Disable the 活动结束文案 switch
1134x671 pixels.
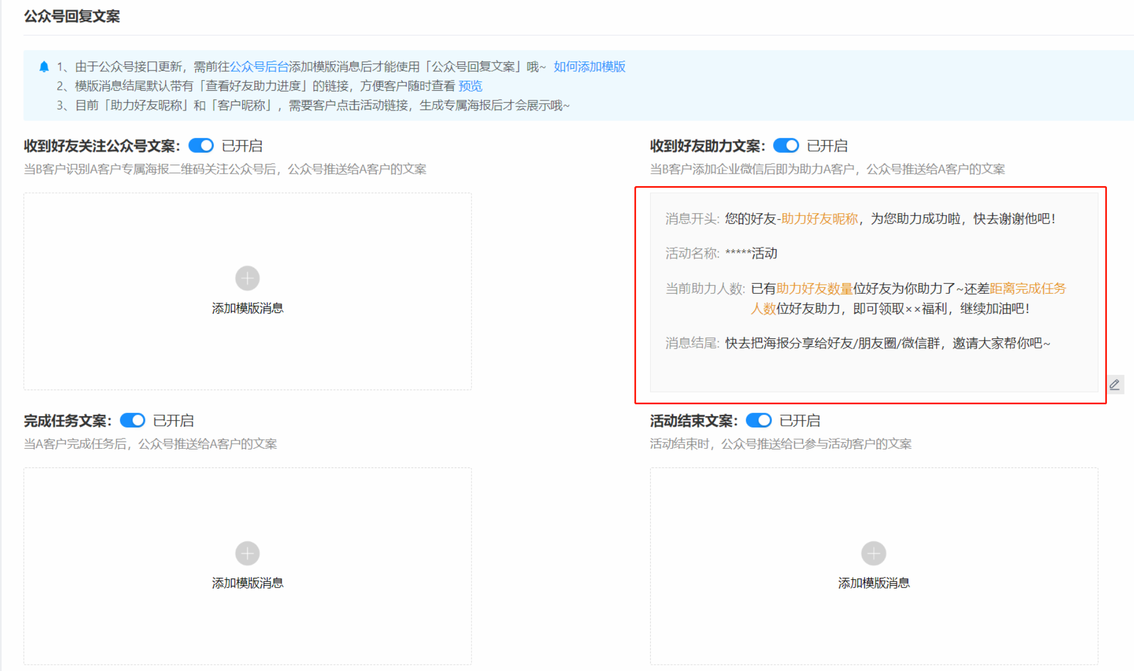(x=759, y=420)
